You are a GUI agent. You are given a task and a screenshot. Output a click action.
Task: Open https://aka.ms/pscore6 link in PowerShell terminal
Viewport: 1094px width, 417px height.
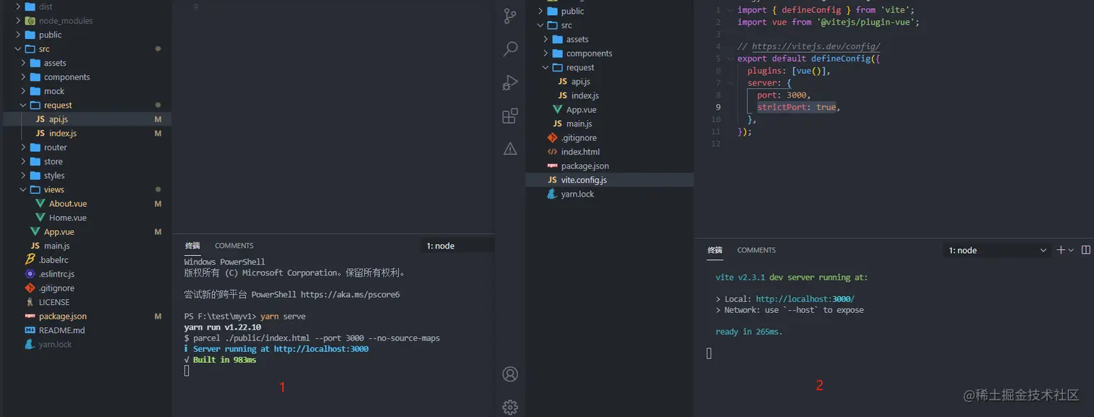pyautogui.click(x=350, y=295)
